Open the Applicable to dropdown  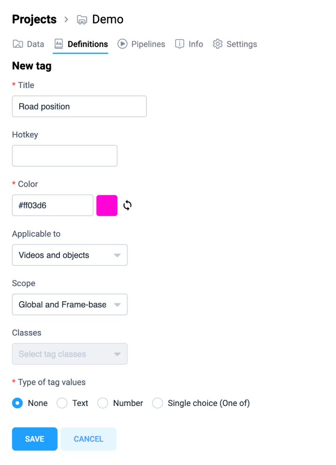[x=70, y=255]
